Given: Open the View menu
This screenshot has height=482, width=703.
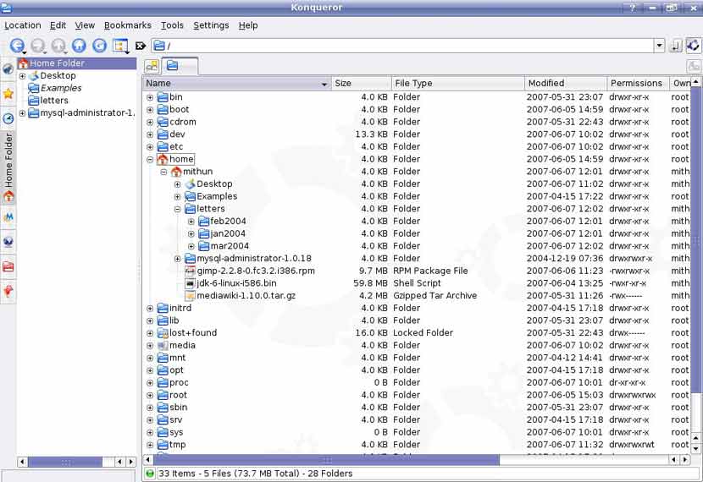Looking at the screenshot, I should 85,25.
